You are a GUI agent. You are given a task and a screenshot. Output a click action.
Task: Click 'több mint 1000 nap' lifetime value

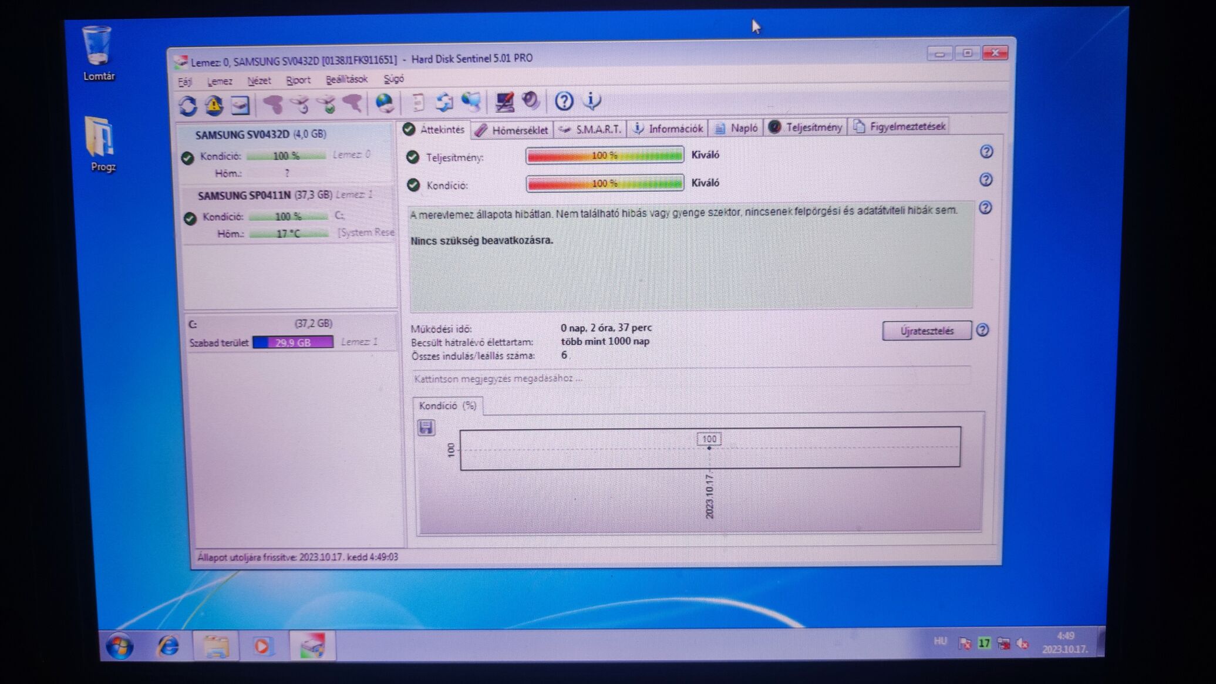(605, 341)
